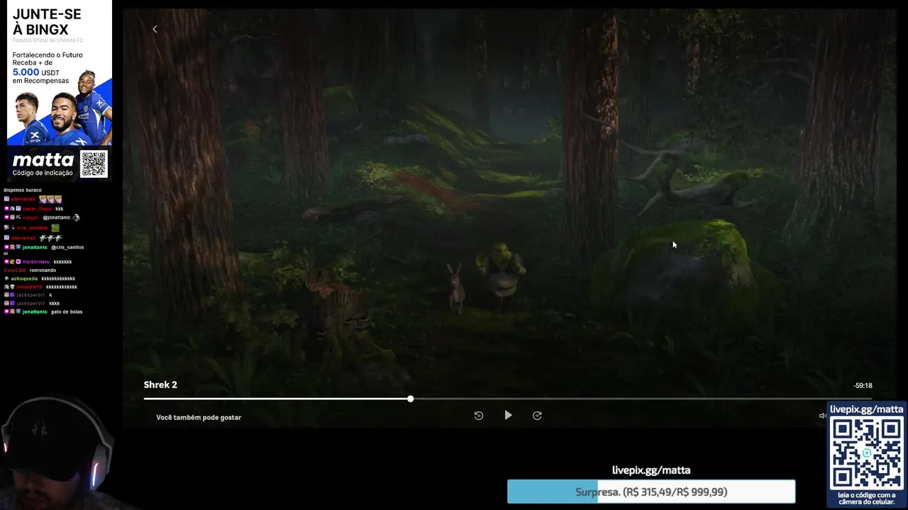
Task: Click the back arrow in the player
Action: (x=155, y=29)
